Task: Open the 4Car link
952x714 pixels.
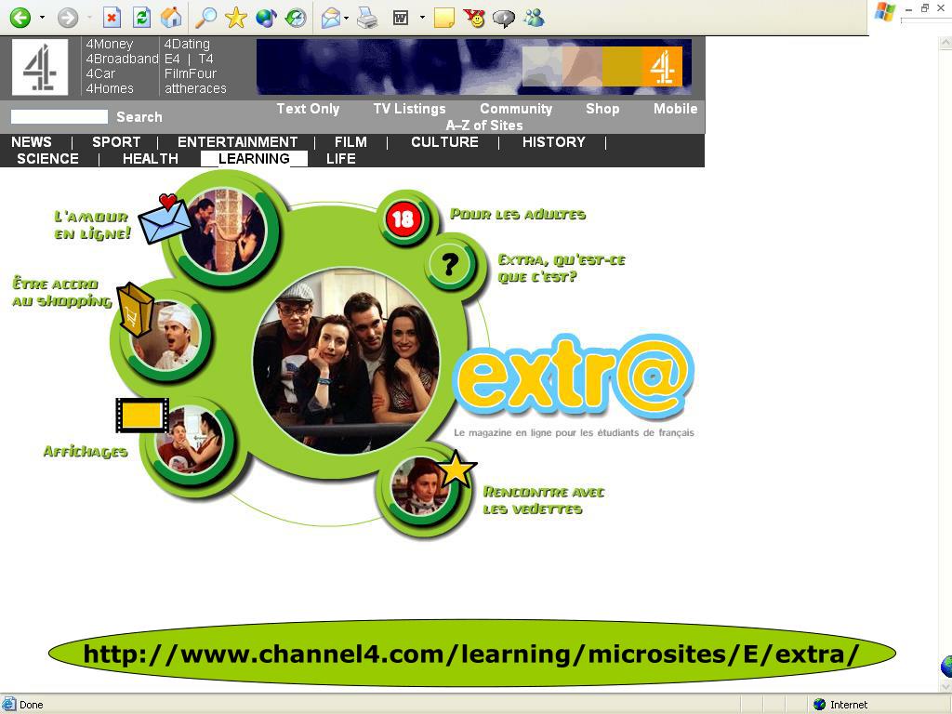Action: (x=100, y=73)
